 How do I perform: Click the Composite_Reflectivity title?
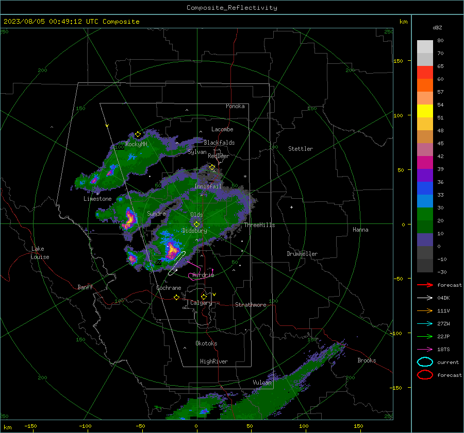tap(232, 8)
